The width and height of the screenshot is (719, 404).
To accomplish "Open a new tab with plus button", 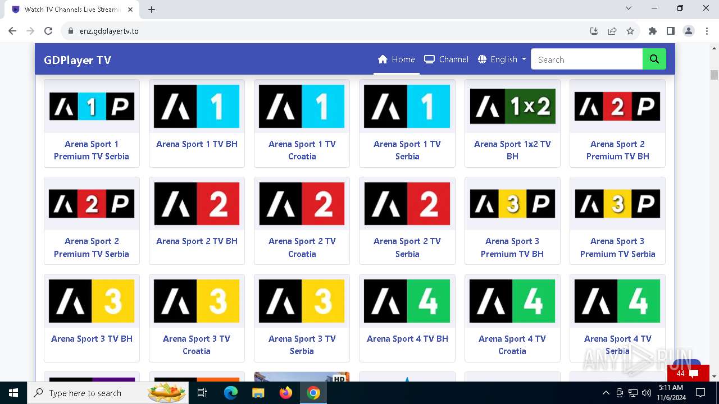I will pyautogui.click(x=152, y=10).
